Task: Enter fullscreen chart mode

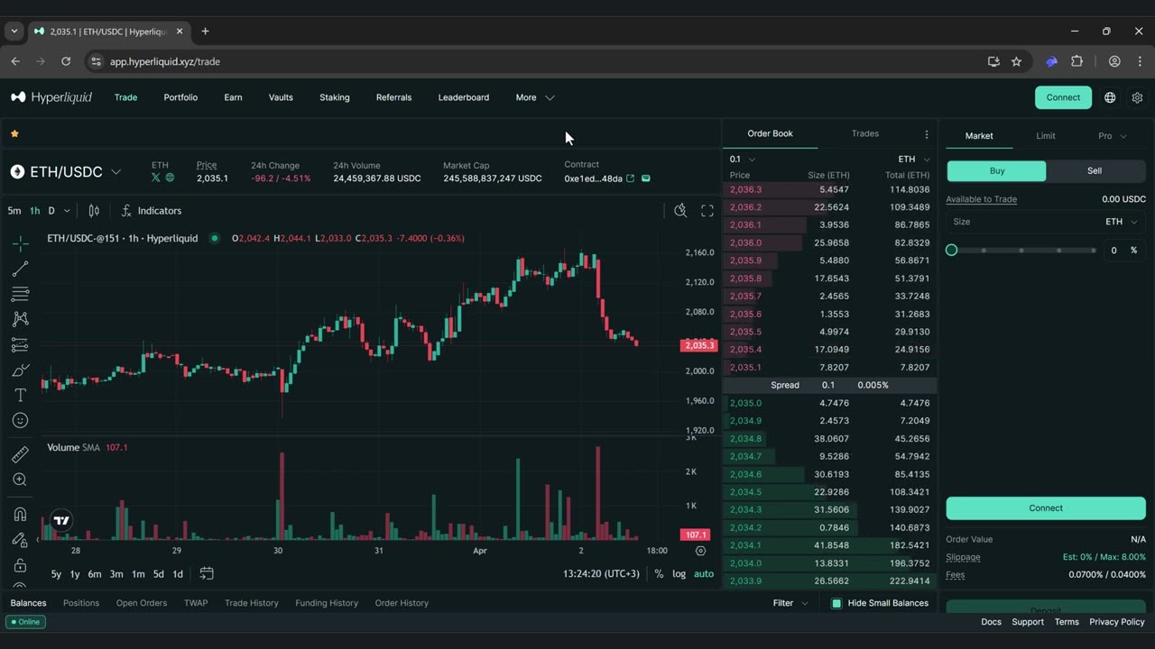Action: tap(707, 211)
